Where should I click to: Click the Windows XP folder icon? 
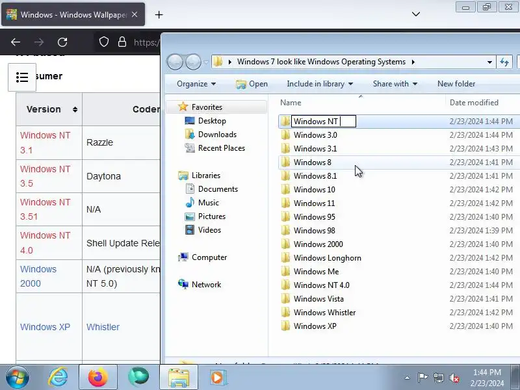pyautogui.click(x=285, y=326)
